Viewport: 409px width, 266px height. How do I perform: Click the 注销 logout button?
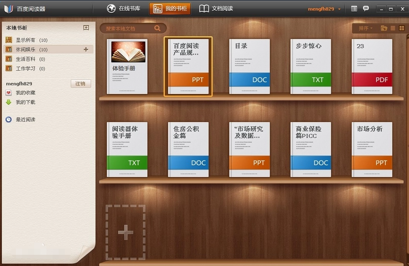tap(80, 84)
